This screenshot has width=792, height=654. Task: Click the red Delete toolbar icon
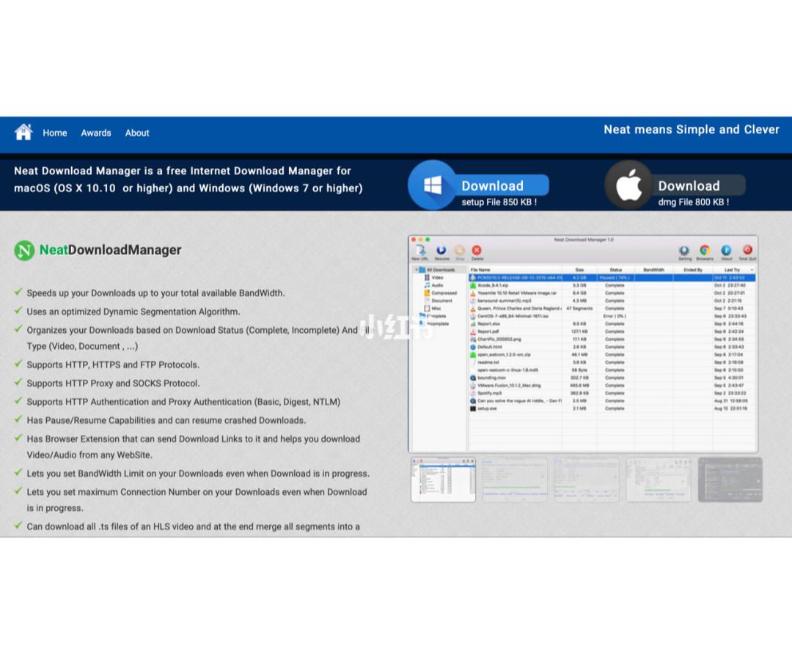tap(477, 251)
